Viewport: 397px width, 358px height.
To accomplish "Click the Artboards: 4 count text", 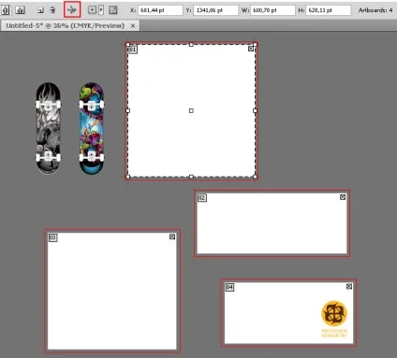I will (375, 10).
